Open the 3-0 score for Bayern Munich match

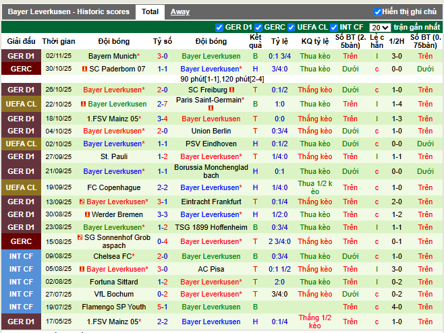click(163, 56)
